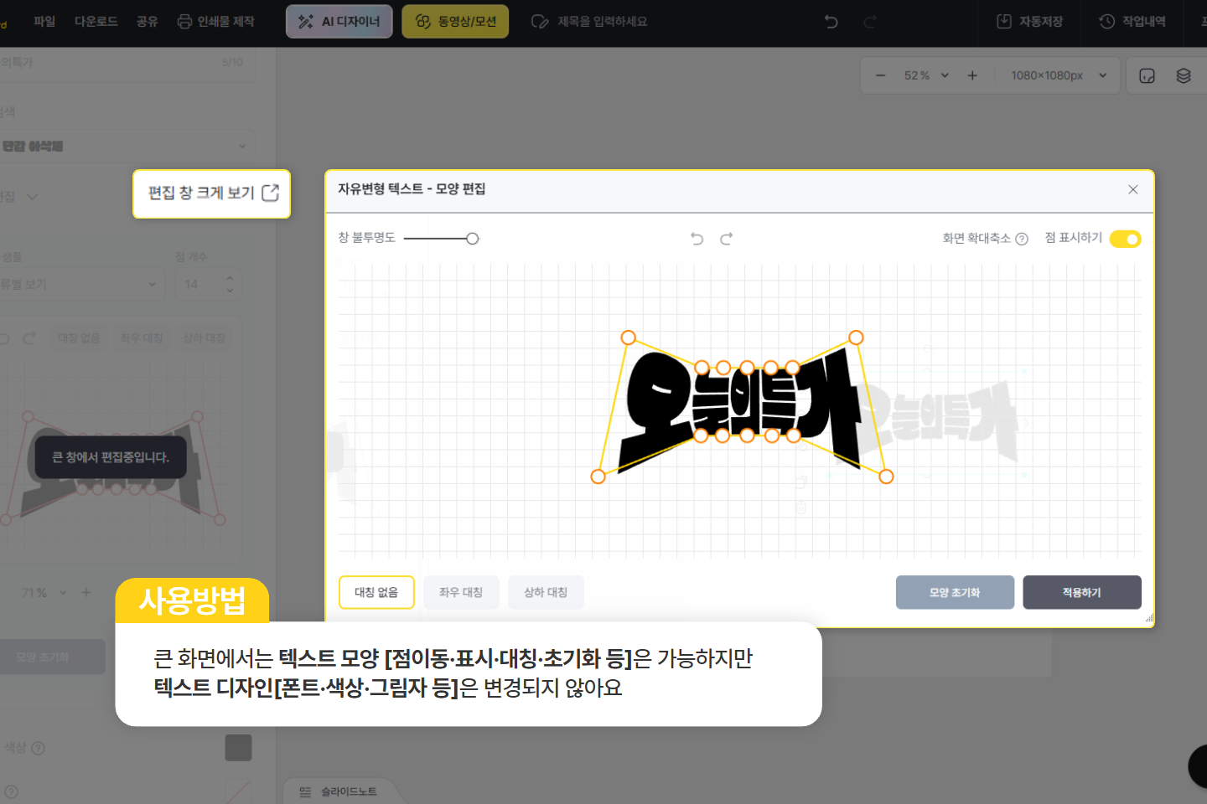Open the layers stack icon

(1183, 75)
